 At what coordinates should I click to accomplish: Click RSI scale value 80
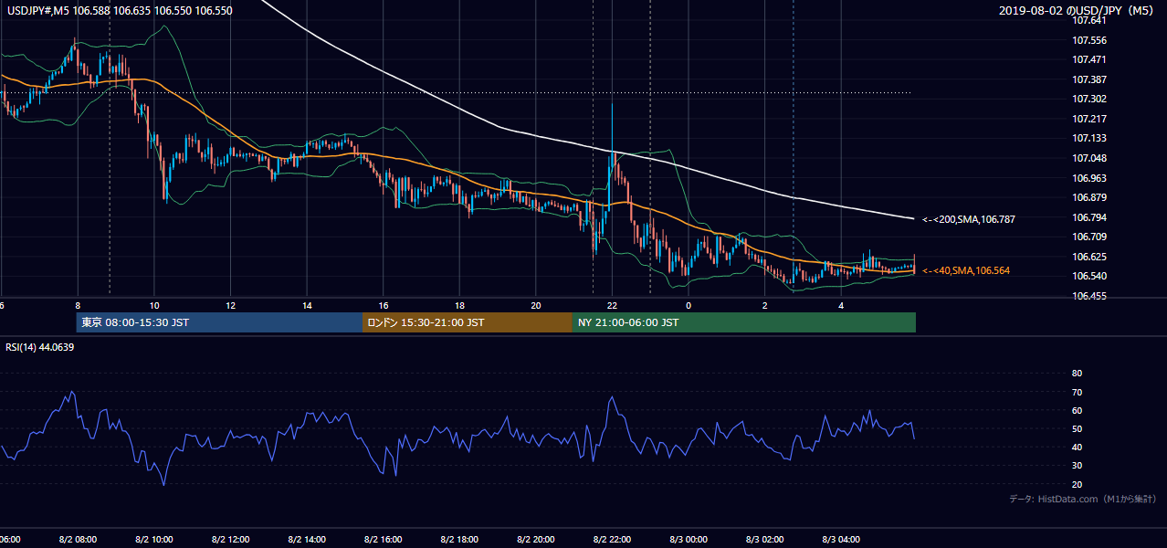(x=1077, y=374)
